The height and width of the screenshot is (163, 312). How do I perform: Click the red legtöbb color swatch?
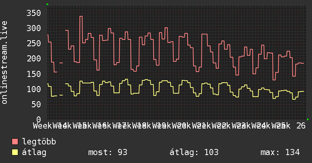coord(15,142)
